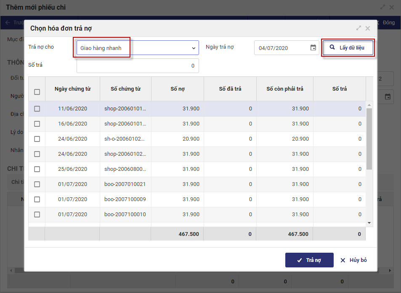The image size is (401, 293).
Task: Tick the checkbox for sh-o-20060102 invoice
Action: (x=37, y=139)
